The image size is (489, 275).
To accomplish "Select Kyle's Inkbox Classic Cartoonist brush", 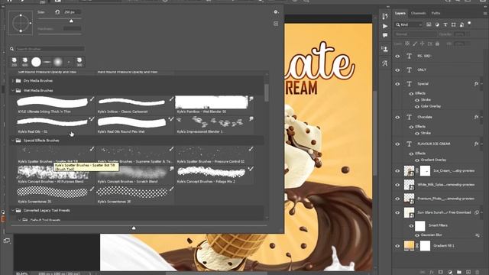I will [x=134, y=105].
